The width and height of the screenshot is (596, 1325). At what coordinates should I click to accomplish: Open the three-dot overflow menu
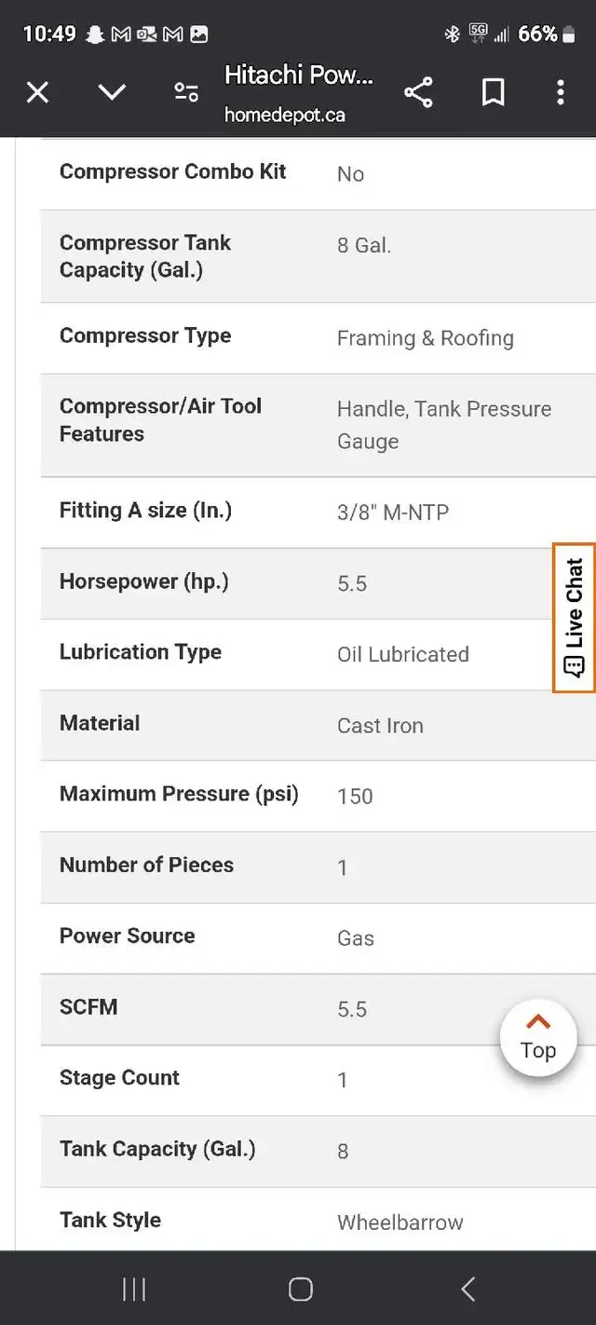tap(560, 92)
